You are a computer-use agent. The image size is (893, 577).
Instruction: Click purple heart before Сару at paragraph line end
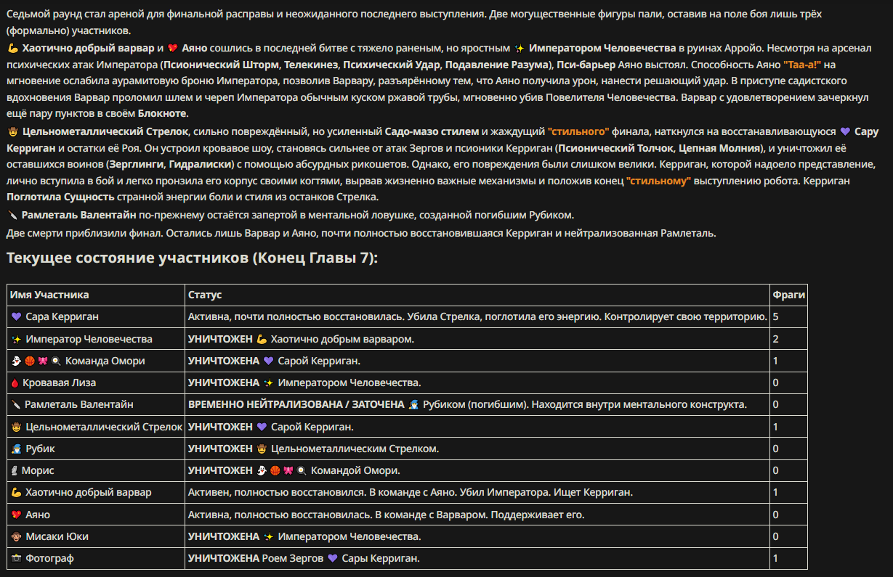tap(845, 131)
